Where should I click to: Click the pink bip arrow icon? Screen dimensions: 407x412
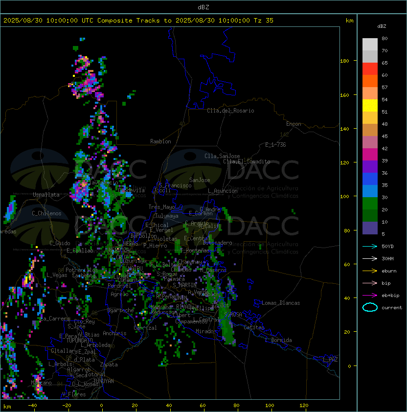(x=370, y=283)
